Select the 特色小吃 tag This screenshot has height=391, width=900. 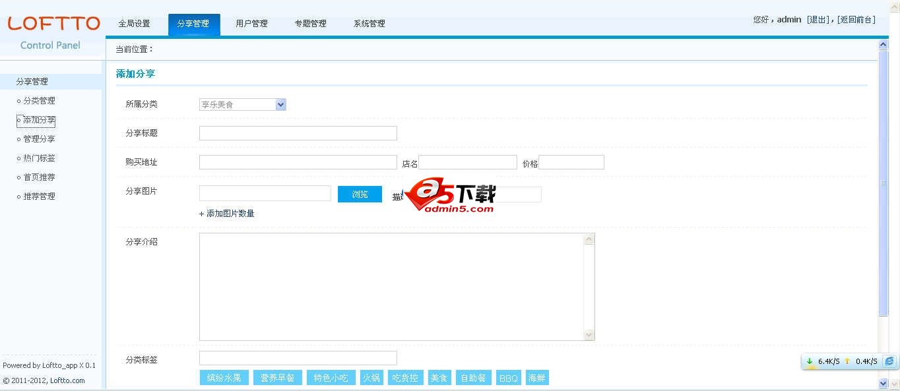pyautogui.click(x=331, y=378)
